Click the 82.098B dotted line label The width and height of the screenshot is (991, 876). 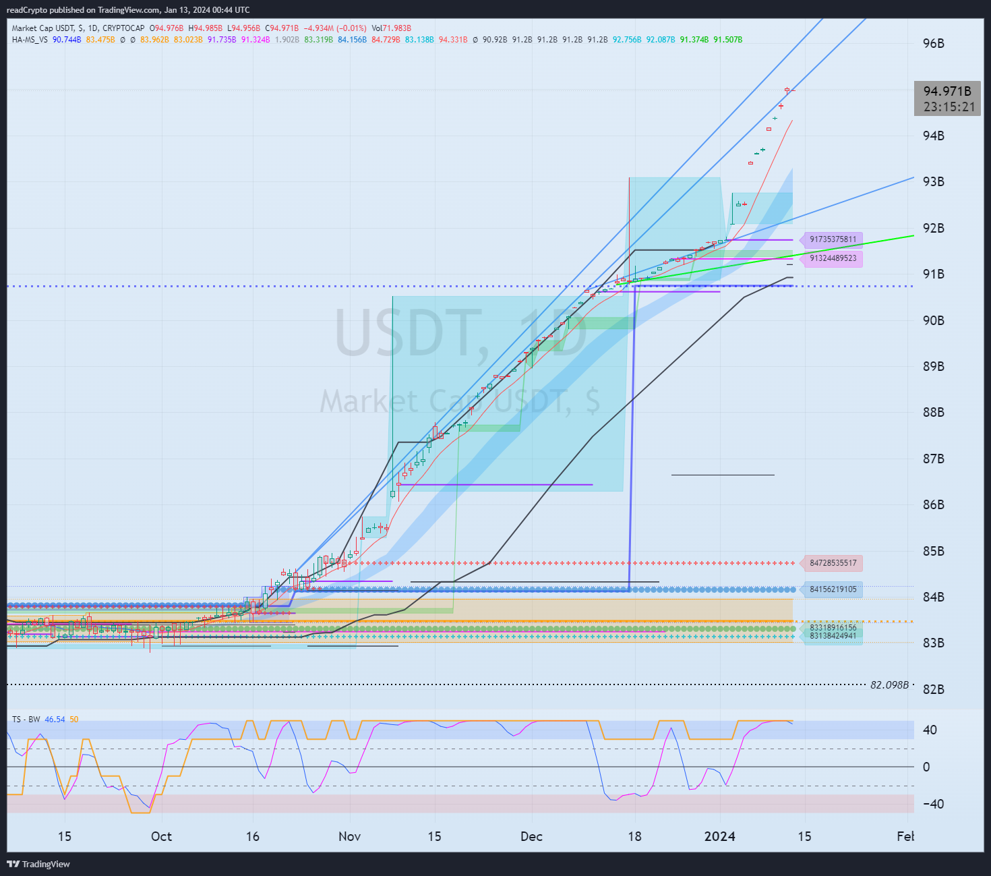[x=889, y=684]
